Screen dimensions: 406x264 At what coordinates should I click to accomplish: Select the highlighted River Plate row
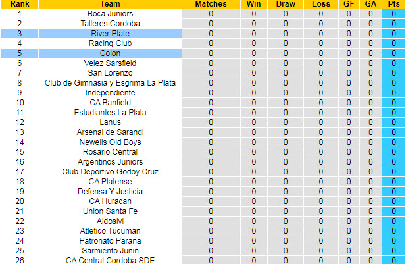click(110, 34)
